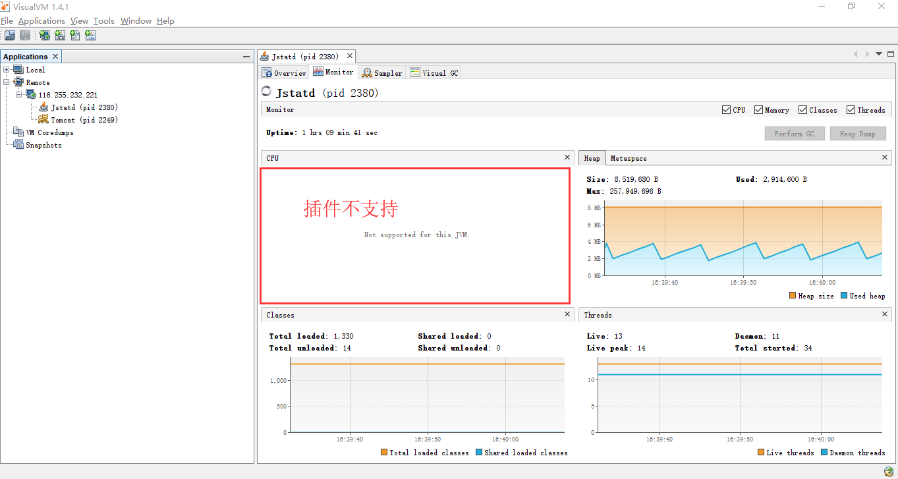Click the Heap size orange legend swatch
This screenshot has height=479, width=898.
pos(792,296)
